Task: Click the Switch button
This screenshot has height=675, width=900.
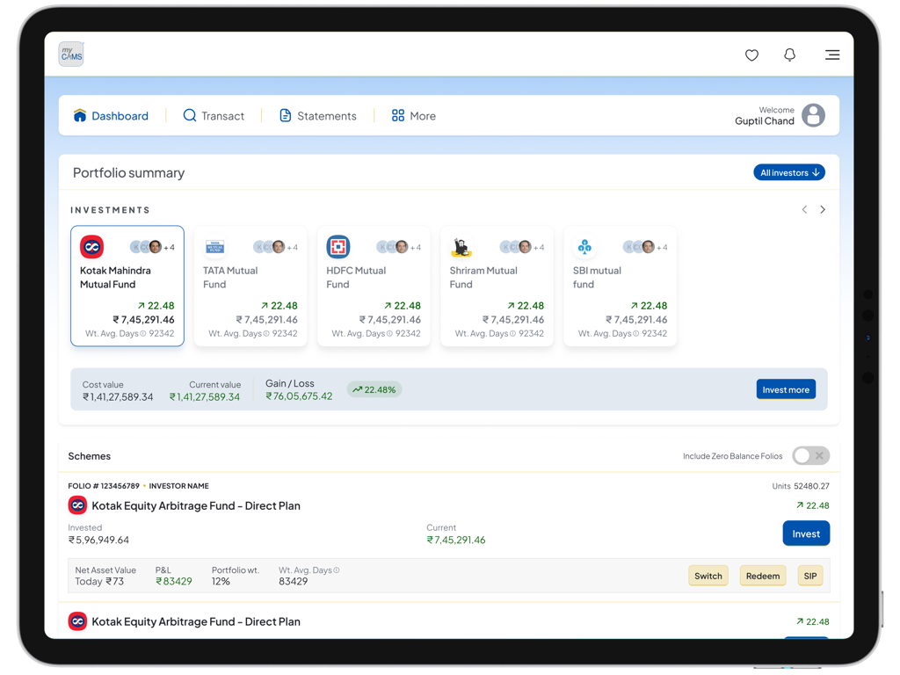Action: (708, 577)
